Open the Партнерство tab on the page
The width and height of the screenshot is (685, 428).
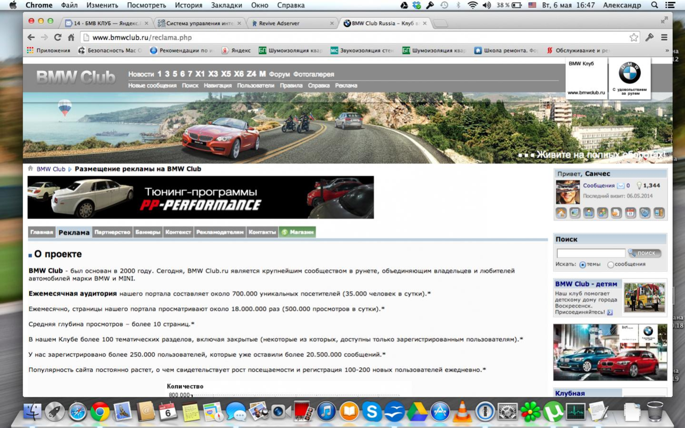[x=112, y=232]
